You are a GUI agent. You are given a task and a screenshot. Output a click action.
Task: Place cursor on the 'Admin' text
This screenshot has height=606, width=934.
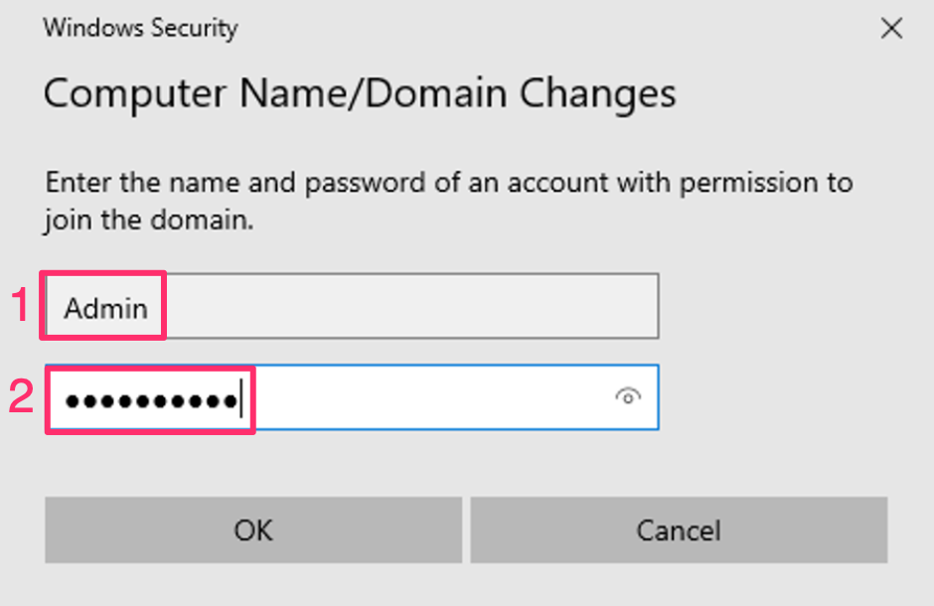point(106,308)
